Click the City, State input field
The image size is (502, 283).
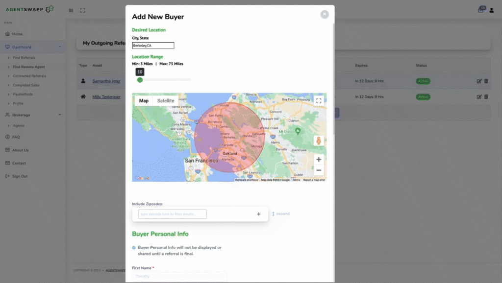coord(153,46)
